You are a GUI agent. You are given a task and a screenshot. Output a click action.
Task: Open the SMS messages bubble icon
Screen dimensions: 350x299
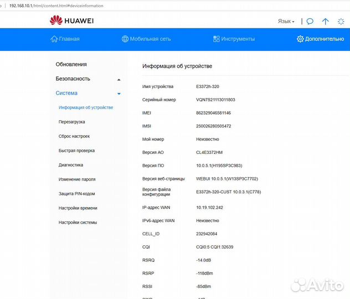point(310,22)
